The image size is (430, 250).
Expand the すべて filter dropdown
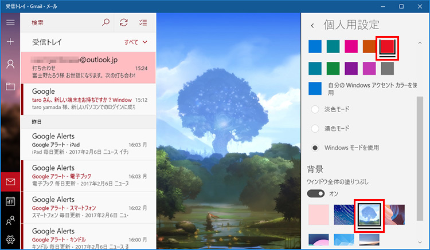(136, 42)
